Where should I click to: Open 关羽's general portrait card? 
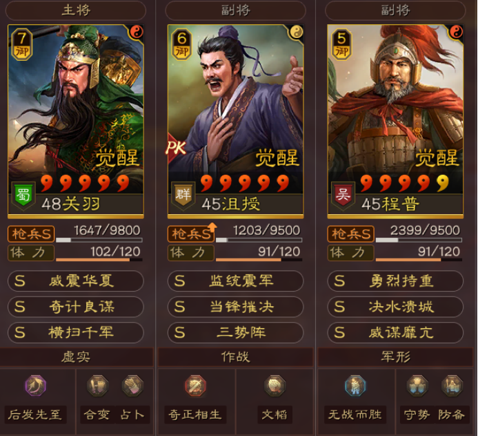(76, 122)
